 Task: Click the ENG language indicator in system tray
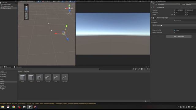[x=192, y=107]
